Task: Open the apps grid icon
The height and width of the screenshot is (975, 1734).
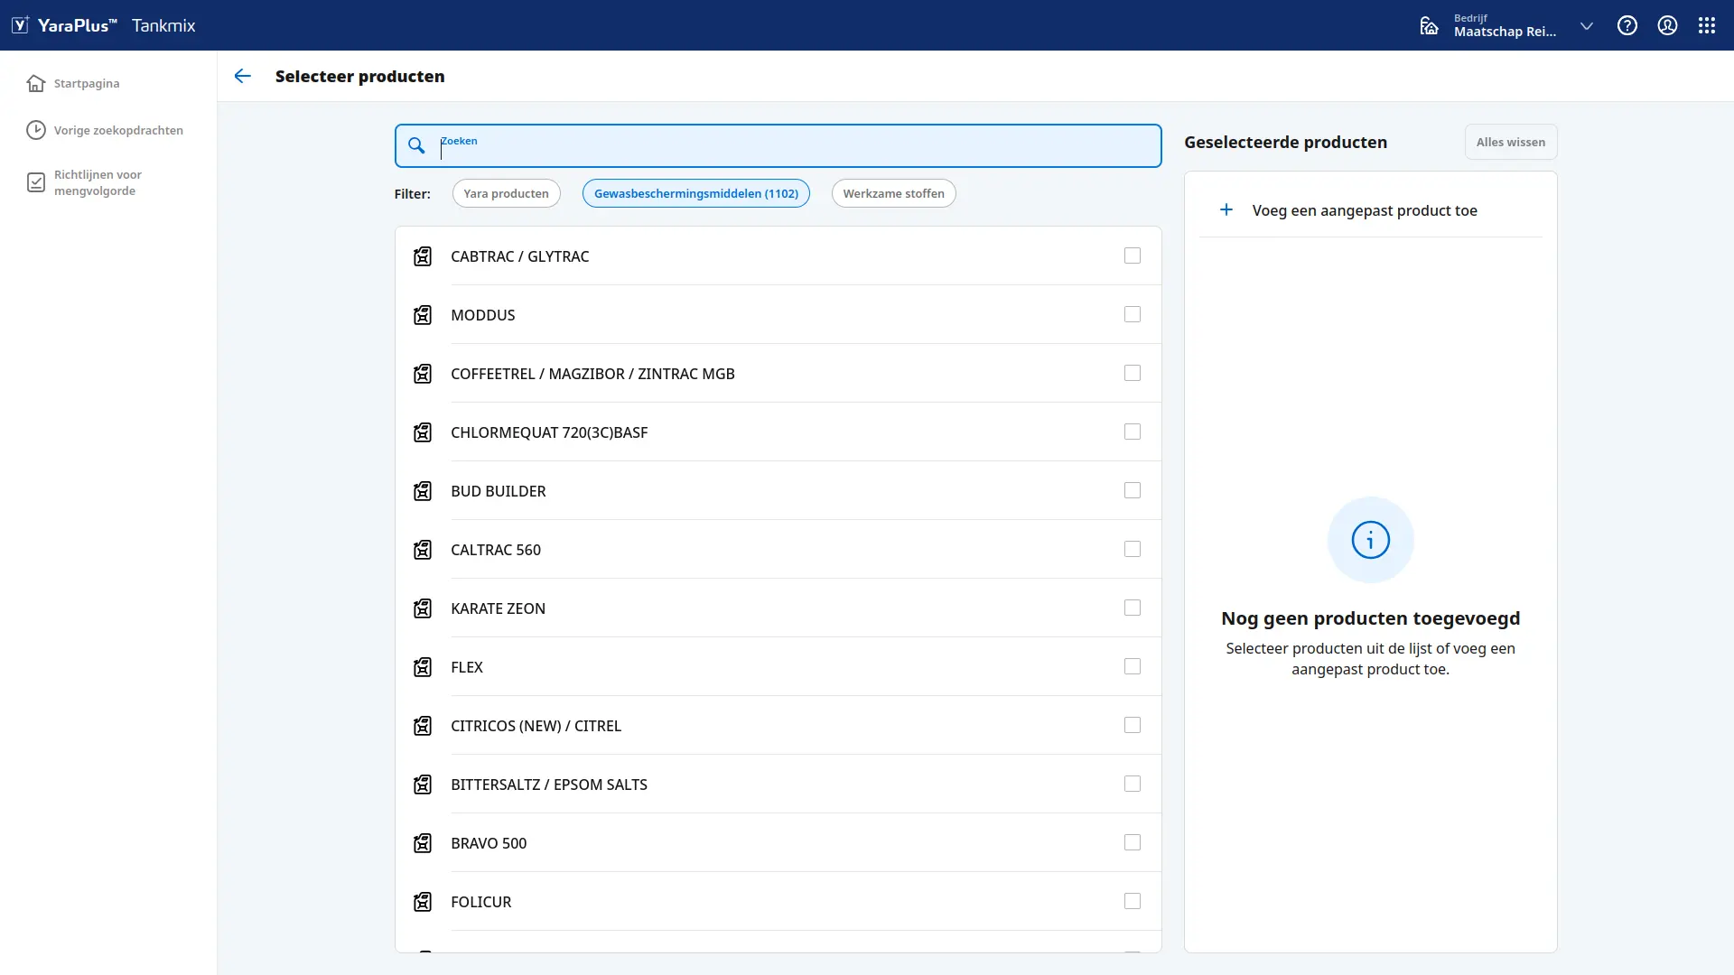Action: 1707,25
